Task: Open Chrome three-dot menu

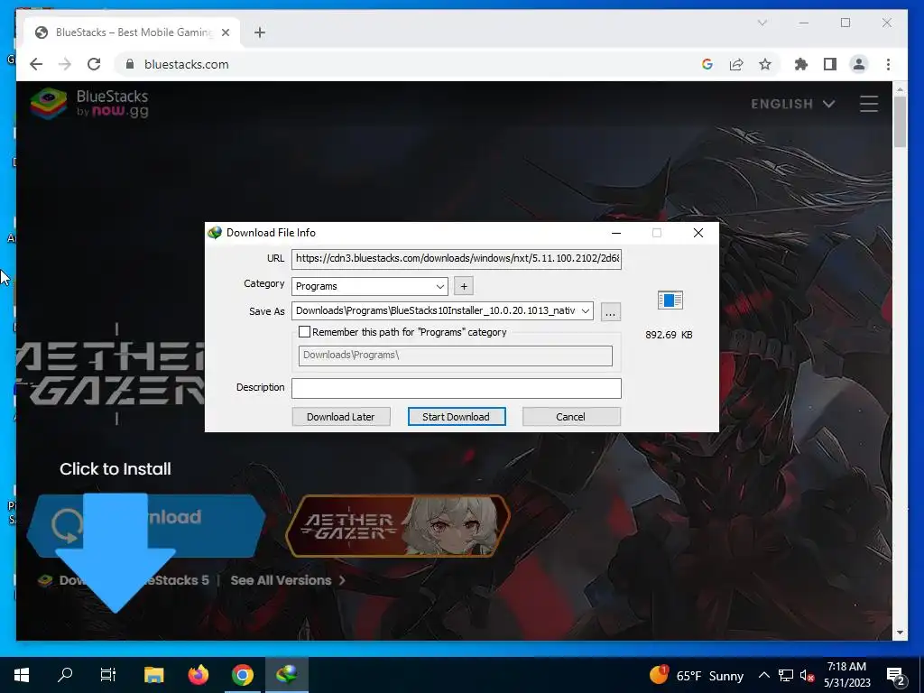Action: (x=888, y=64)
